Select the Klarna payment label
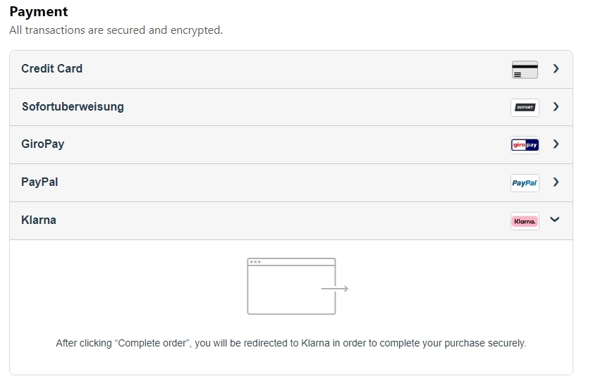Image resolution: width=598 pixels, height=388 pixels. click(x=39, y=220)
